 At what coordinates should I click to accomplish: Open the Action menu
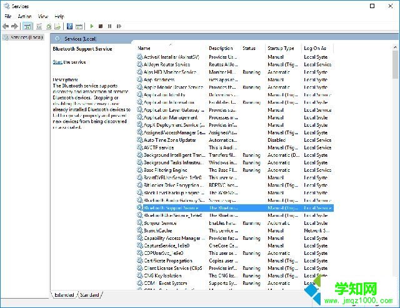[25, 16]
